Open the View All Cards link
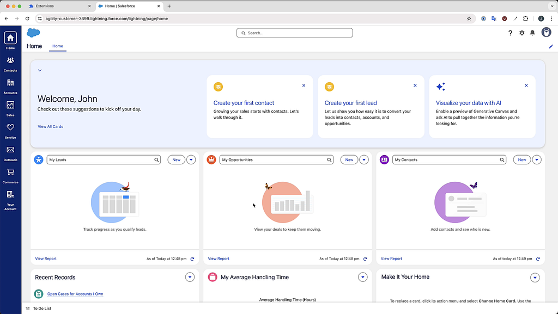This screenshot has width=558, height=314. [x=50, y=126]
